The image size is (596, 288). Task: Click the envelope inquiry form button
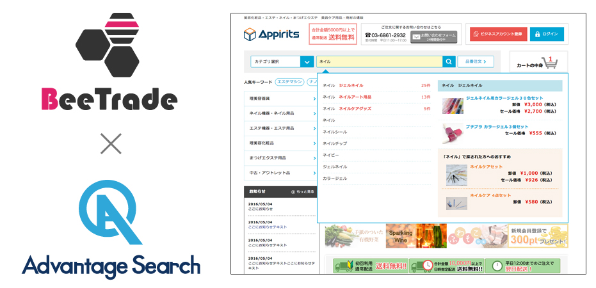[433, 37]
